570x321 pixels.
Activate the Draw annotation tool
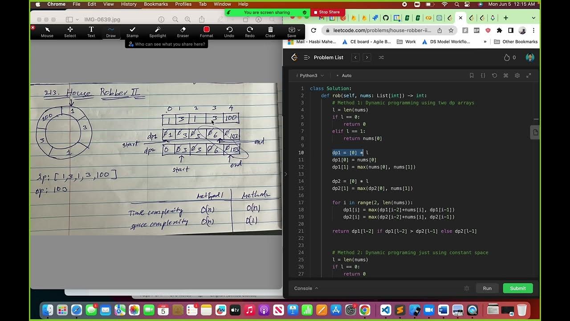pos(111,32)
